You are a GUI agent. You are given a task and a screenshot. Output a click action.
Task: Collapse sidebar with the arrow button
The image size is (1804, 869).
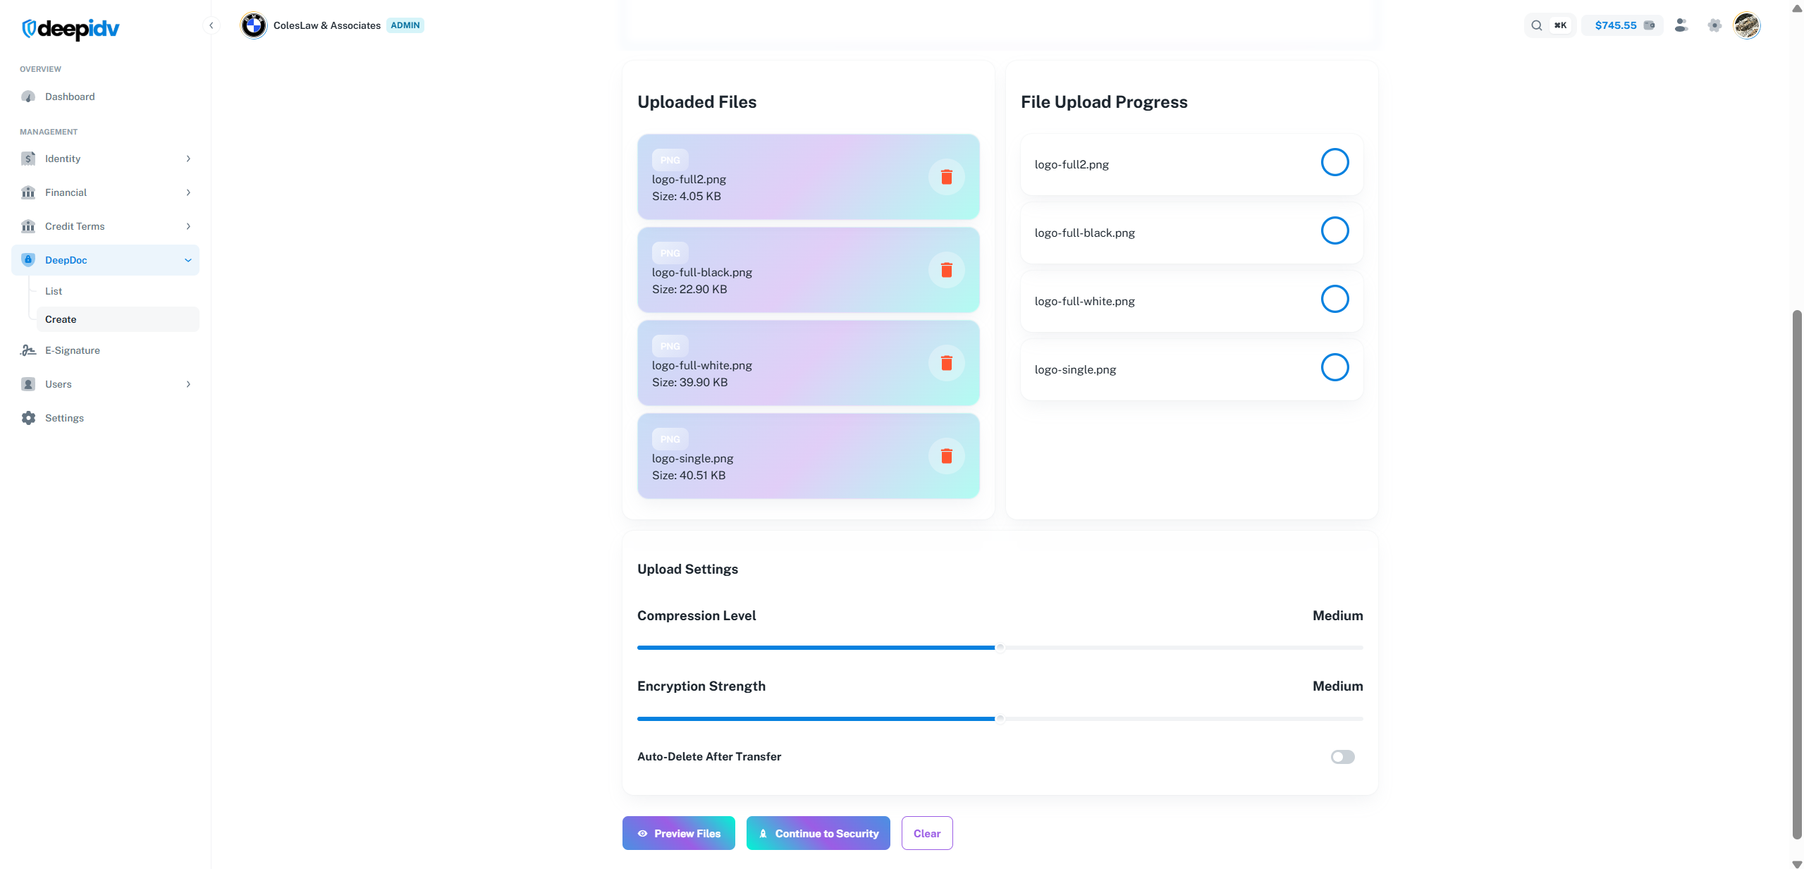[211, 25]
